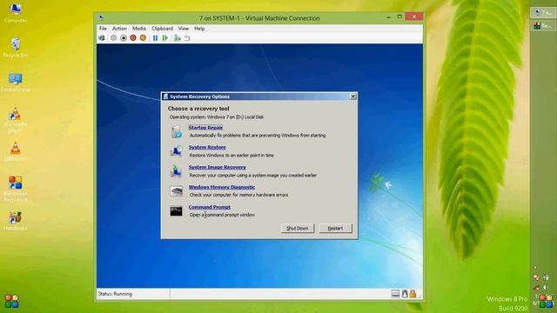This screenshot has width=557, height=313.
Task: Click the Memory Diagnostic chip icon
Action: pos(176,191)
